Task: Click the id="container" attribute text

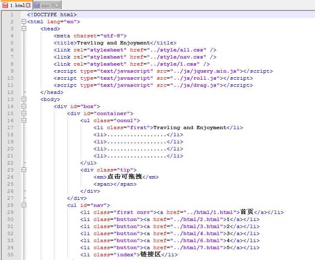Action: coord(107,114)
